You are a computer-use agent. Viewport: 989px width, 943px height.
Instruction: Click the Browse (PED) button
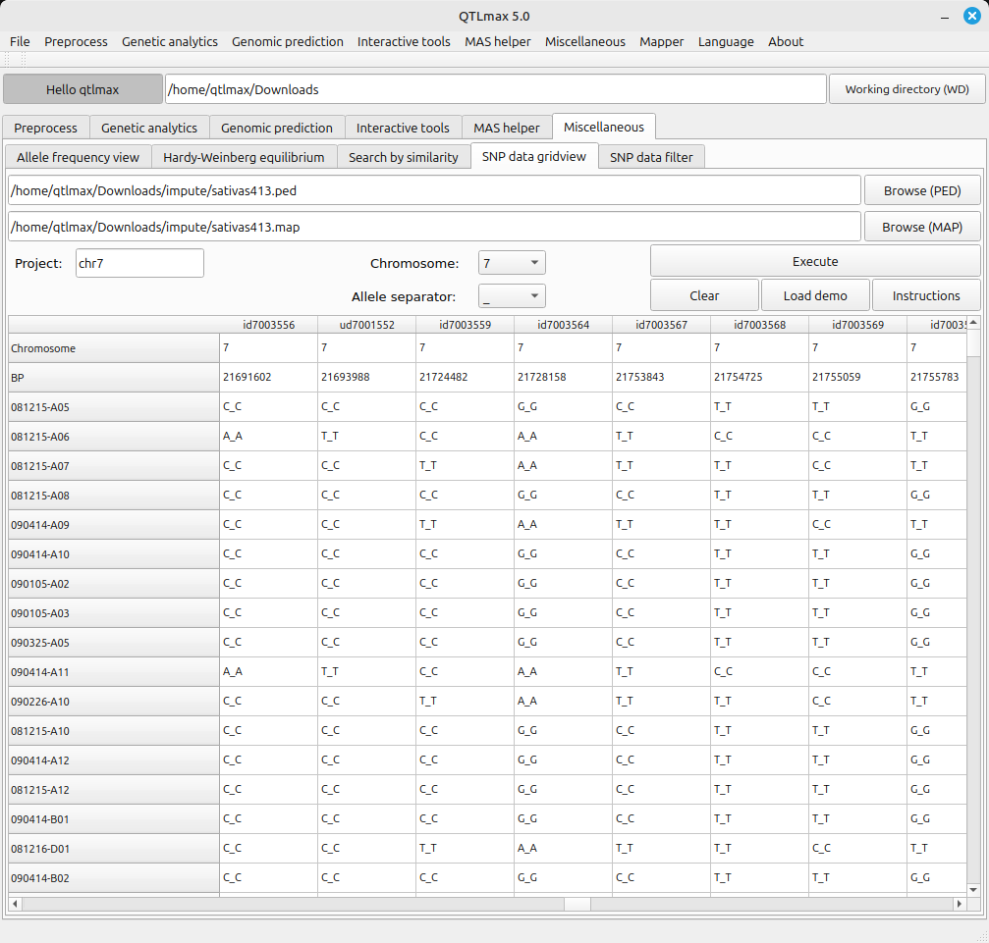(x=921, y=190)
